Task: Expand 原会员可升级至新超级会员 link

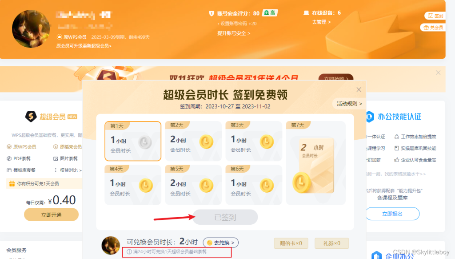Action: 84,46
